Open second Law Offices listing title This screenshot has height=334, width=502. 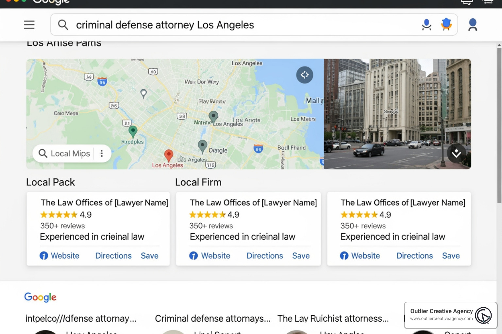[x=253, y=203]
